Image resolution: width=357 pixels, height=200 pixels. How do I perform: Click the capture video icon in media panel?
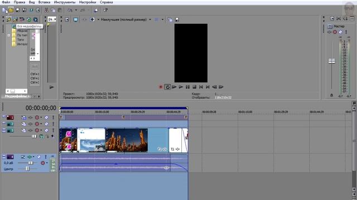point(22,19)
